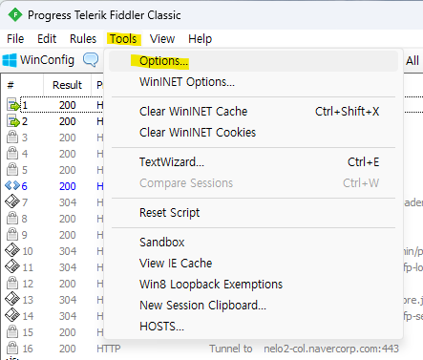Click result 200 in session 1 row
Screen dimensions: 423x360
click(68, 105)
